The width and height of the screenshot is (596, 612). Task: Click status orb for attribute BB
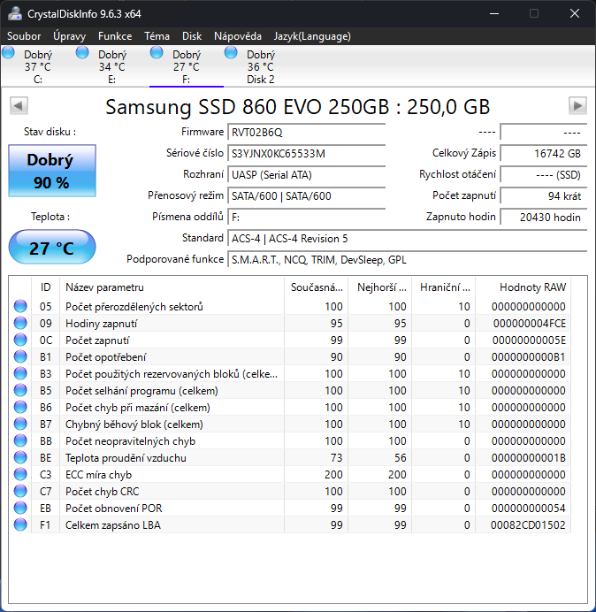[20, 440]
